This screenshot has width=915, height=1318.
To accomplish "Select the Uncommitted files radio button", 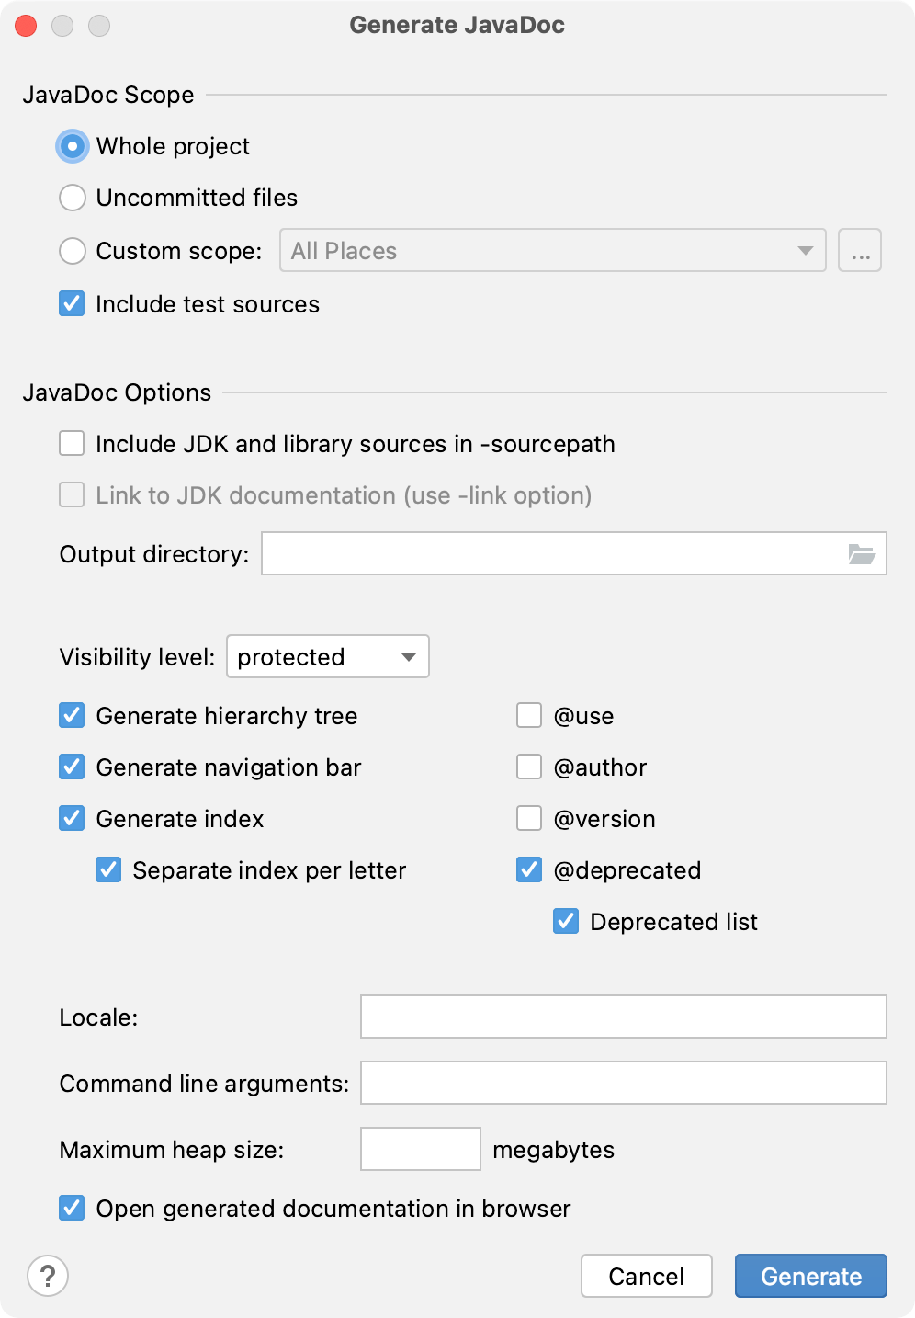I will click(72, 198).
